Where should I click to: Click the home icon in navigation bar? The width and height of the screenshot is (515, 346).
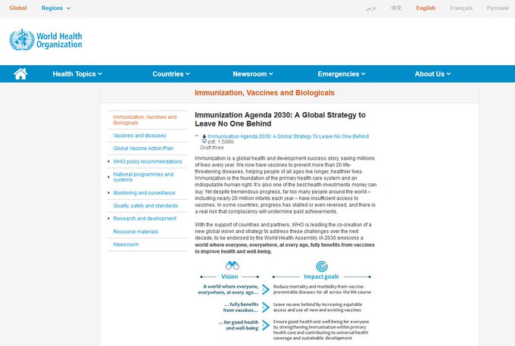coord(20,74)
